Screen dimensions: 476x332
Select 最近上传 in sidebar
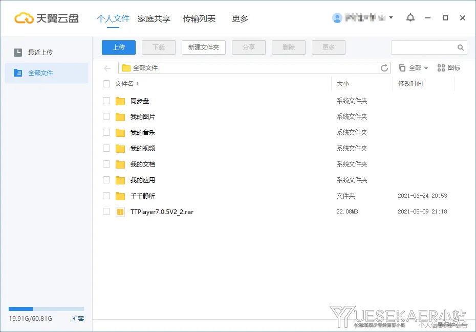(46, 53)
